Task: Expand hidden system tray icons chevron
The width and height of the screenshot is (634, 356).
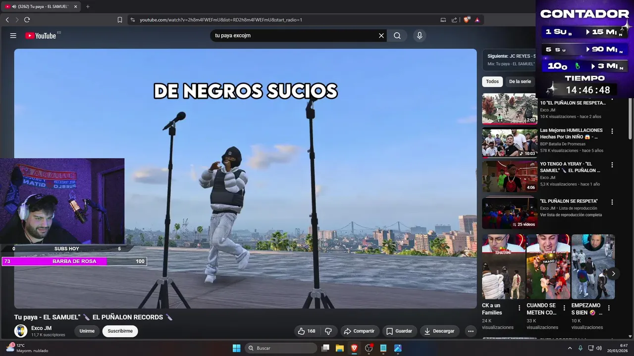Action: [570, 348]
